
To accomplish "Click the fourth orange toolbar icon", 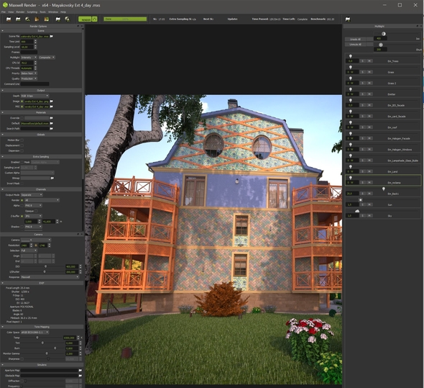I will click(37, 19).
